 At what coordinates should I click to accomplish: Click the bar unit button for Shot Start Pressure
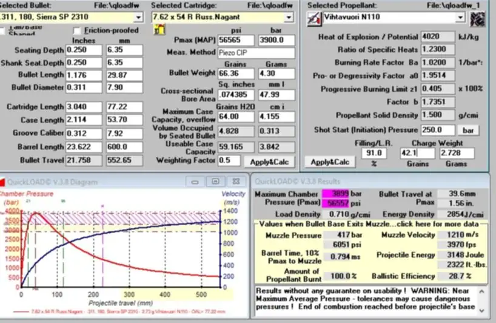tap(468, 130)
